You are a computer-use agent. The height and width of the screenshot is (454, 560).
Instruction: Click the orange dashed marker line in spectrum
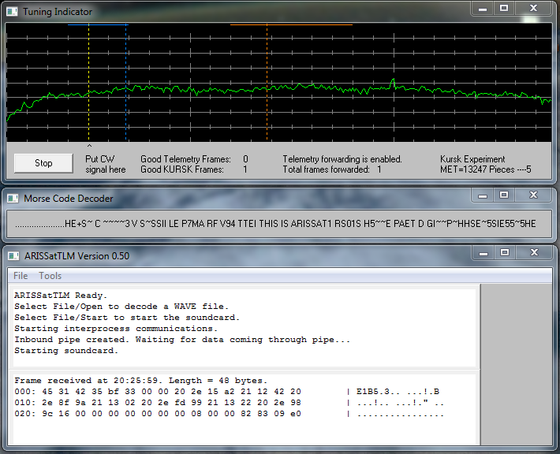tap(267, 83)
